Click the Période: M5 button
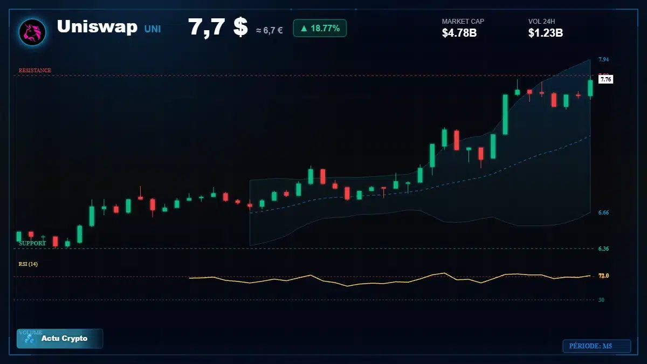This screenshot has width=647, height=364. [x=596, y=346]
